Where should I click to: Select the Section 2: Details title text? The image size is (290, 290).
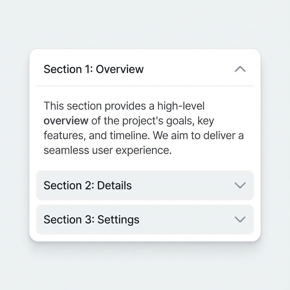click(x=87, y=185)
